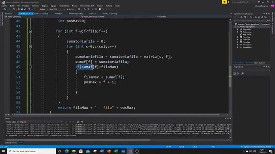Screen dimensions: 275x154
Task: Switch to the Team Explorer tab
Action: click(x=260, y=63)
